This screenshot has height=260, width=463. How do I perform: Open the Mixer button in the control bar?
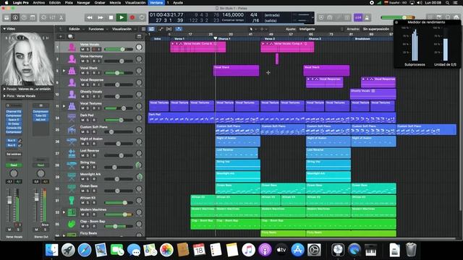coord(53,17)
